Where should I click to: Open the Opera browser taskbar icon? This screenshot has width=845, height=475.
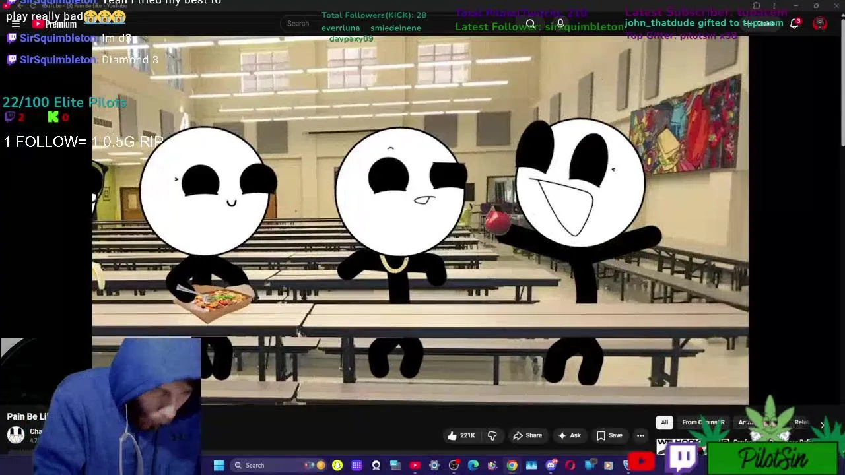coord(570,465)
